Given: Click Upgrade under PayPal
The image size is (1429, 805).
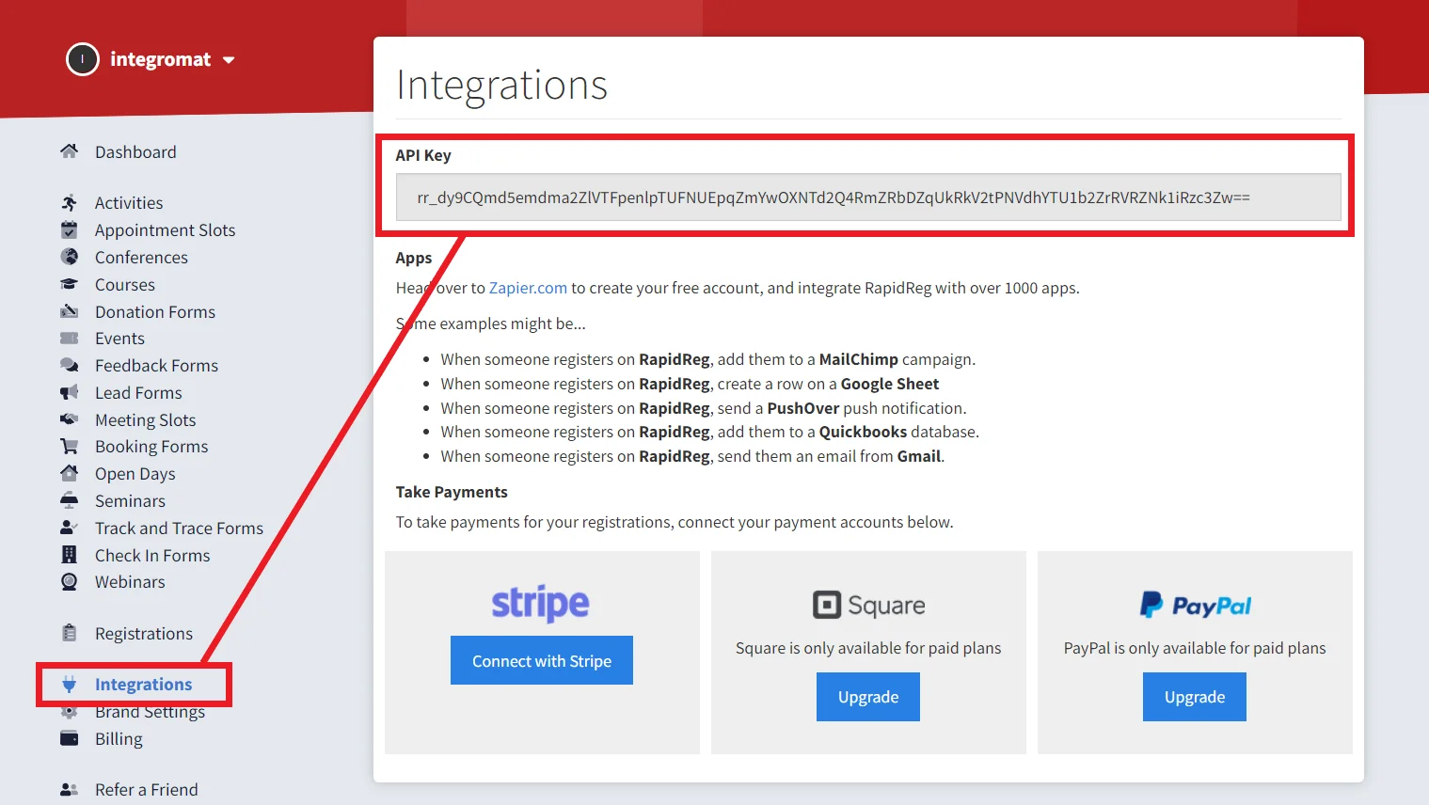Looking at the screenshot, I should click(x=1195, y=697).
